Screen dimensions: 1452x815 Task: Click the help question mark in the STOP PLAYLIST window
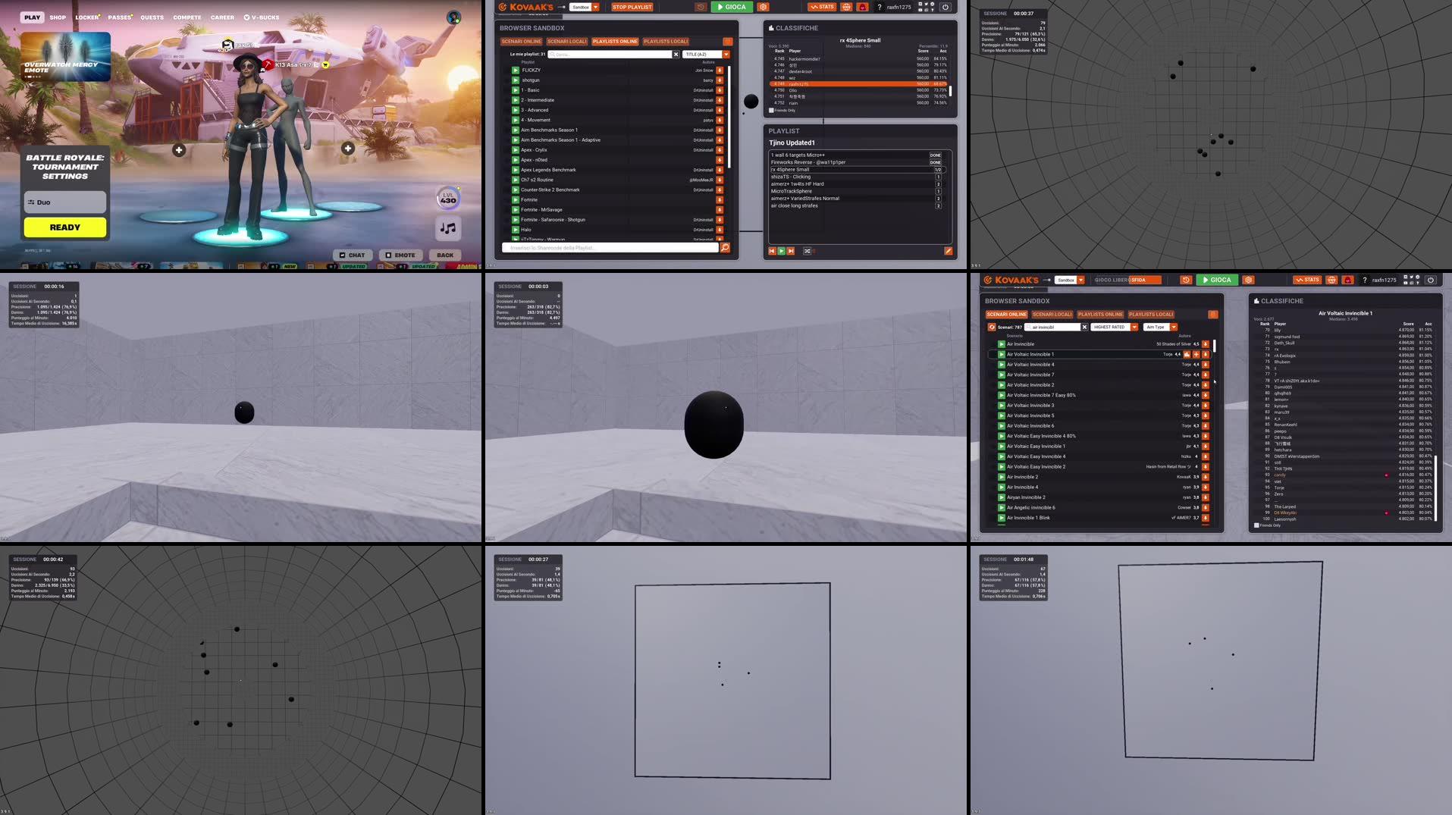[880, 7]
